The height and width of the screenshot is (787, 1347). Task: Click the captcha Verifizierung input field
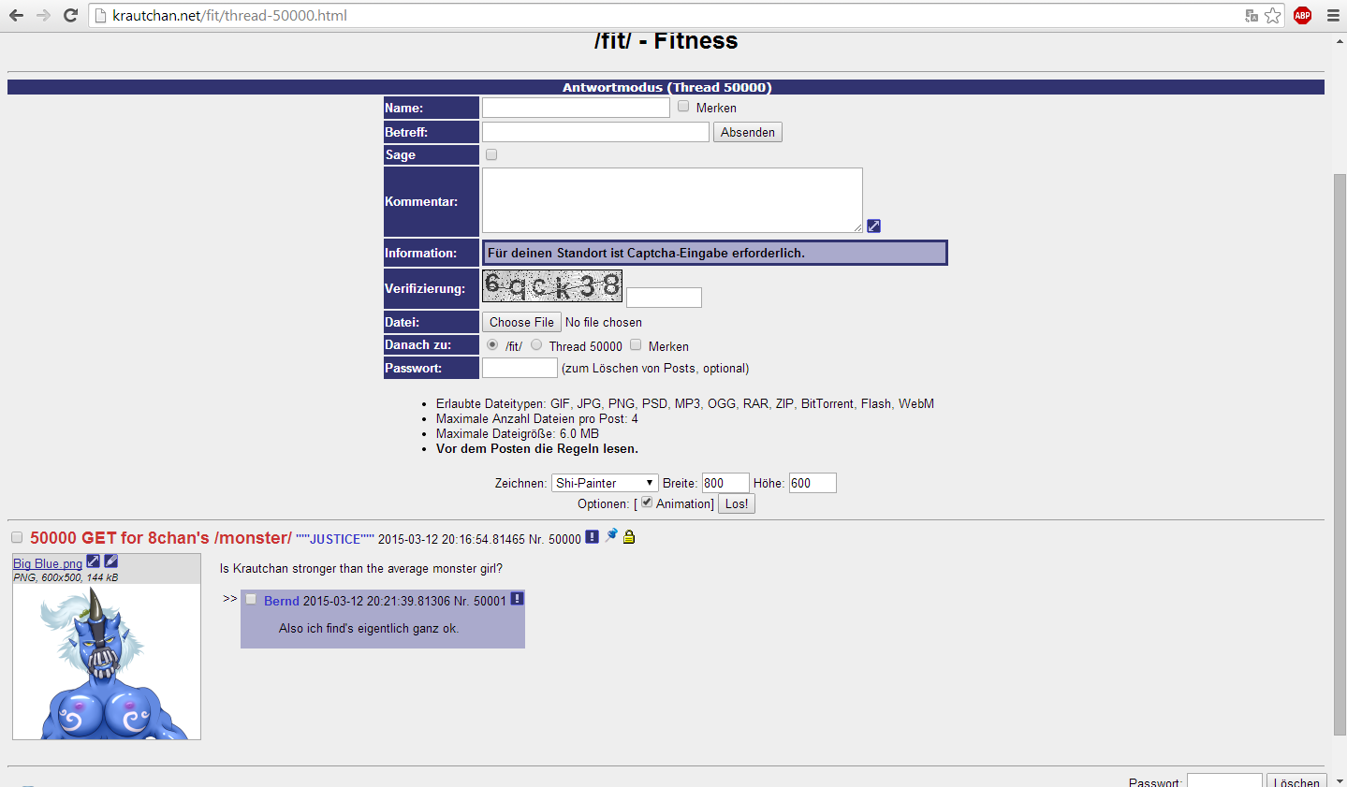tap(664, 298)
